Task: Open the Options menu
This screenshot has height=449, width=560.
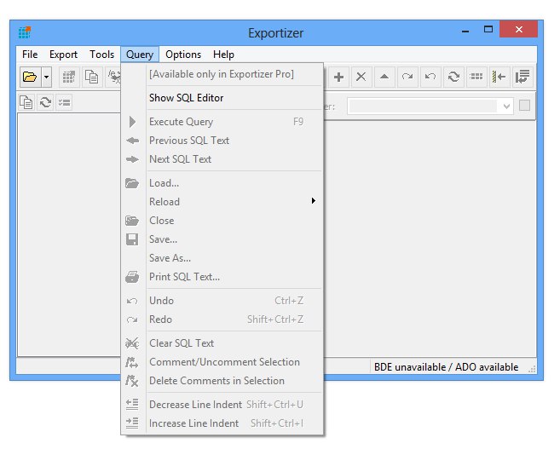Action: click(x=183, y=55)
